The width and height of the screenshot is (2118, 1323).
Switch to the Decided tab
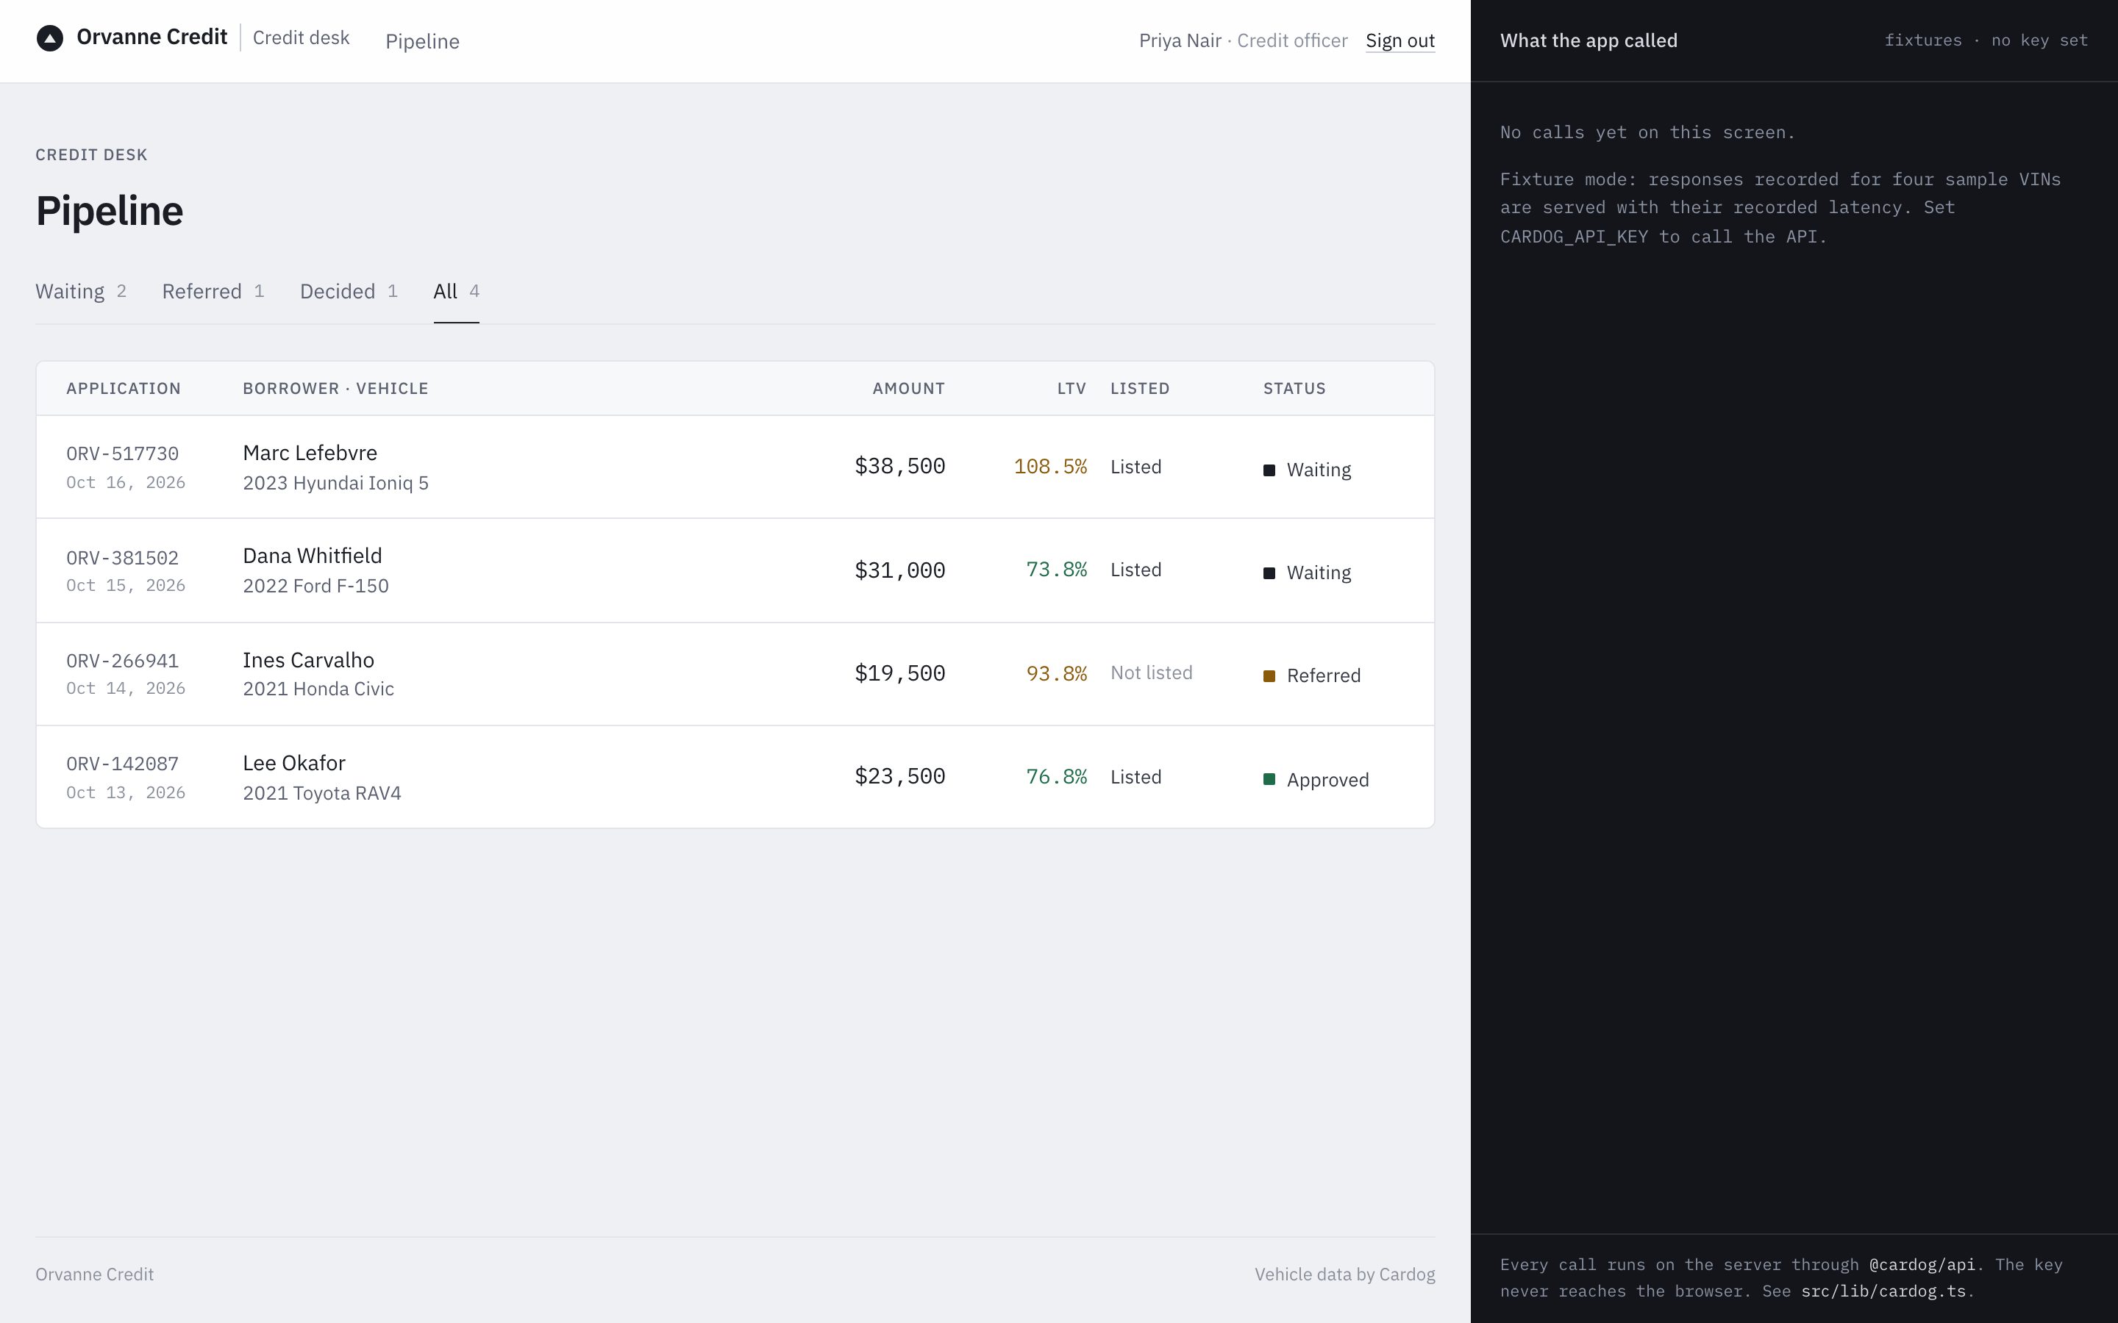coord(349,291)
